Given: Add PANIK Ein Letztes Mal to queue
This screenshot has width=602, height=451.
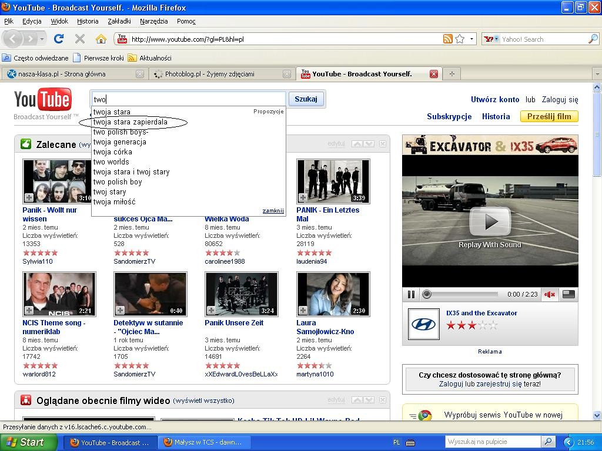Looking at the screenshot, I should point(303,197).
